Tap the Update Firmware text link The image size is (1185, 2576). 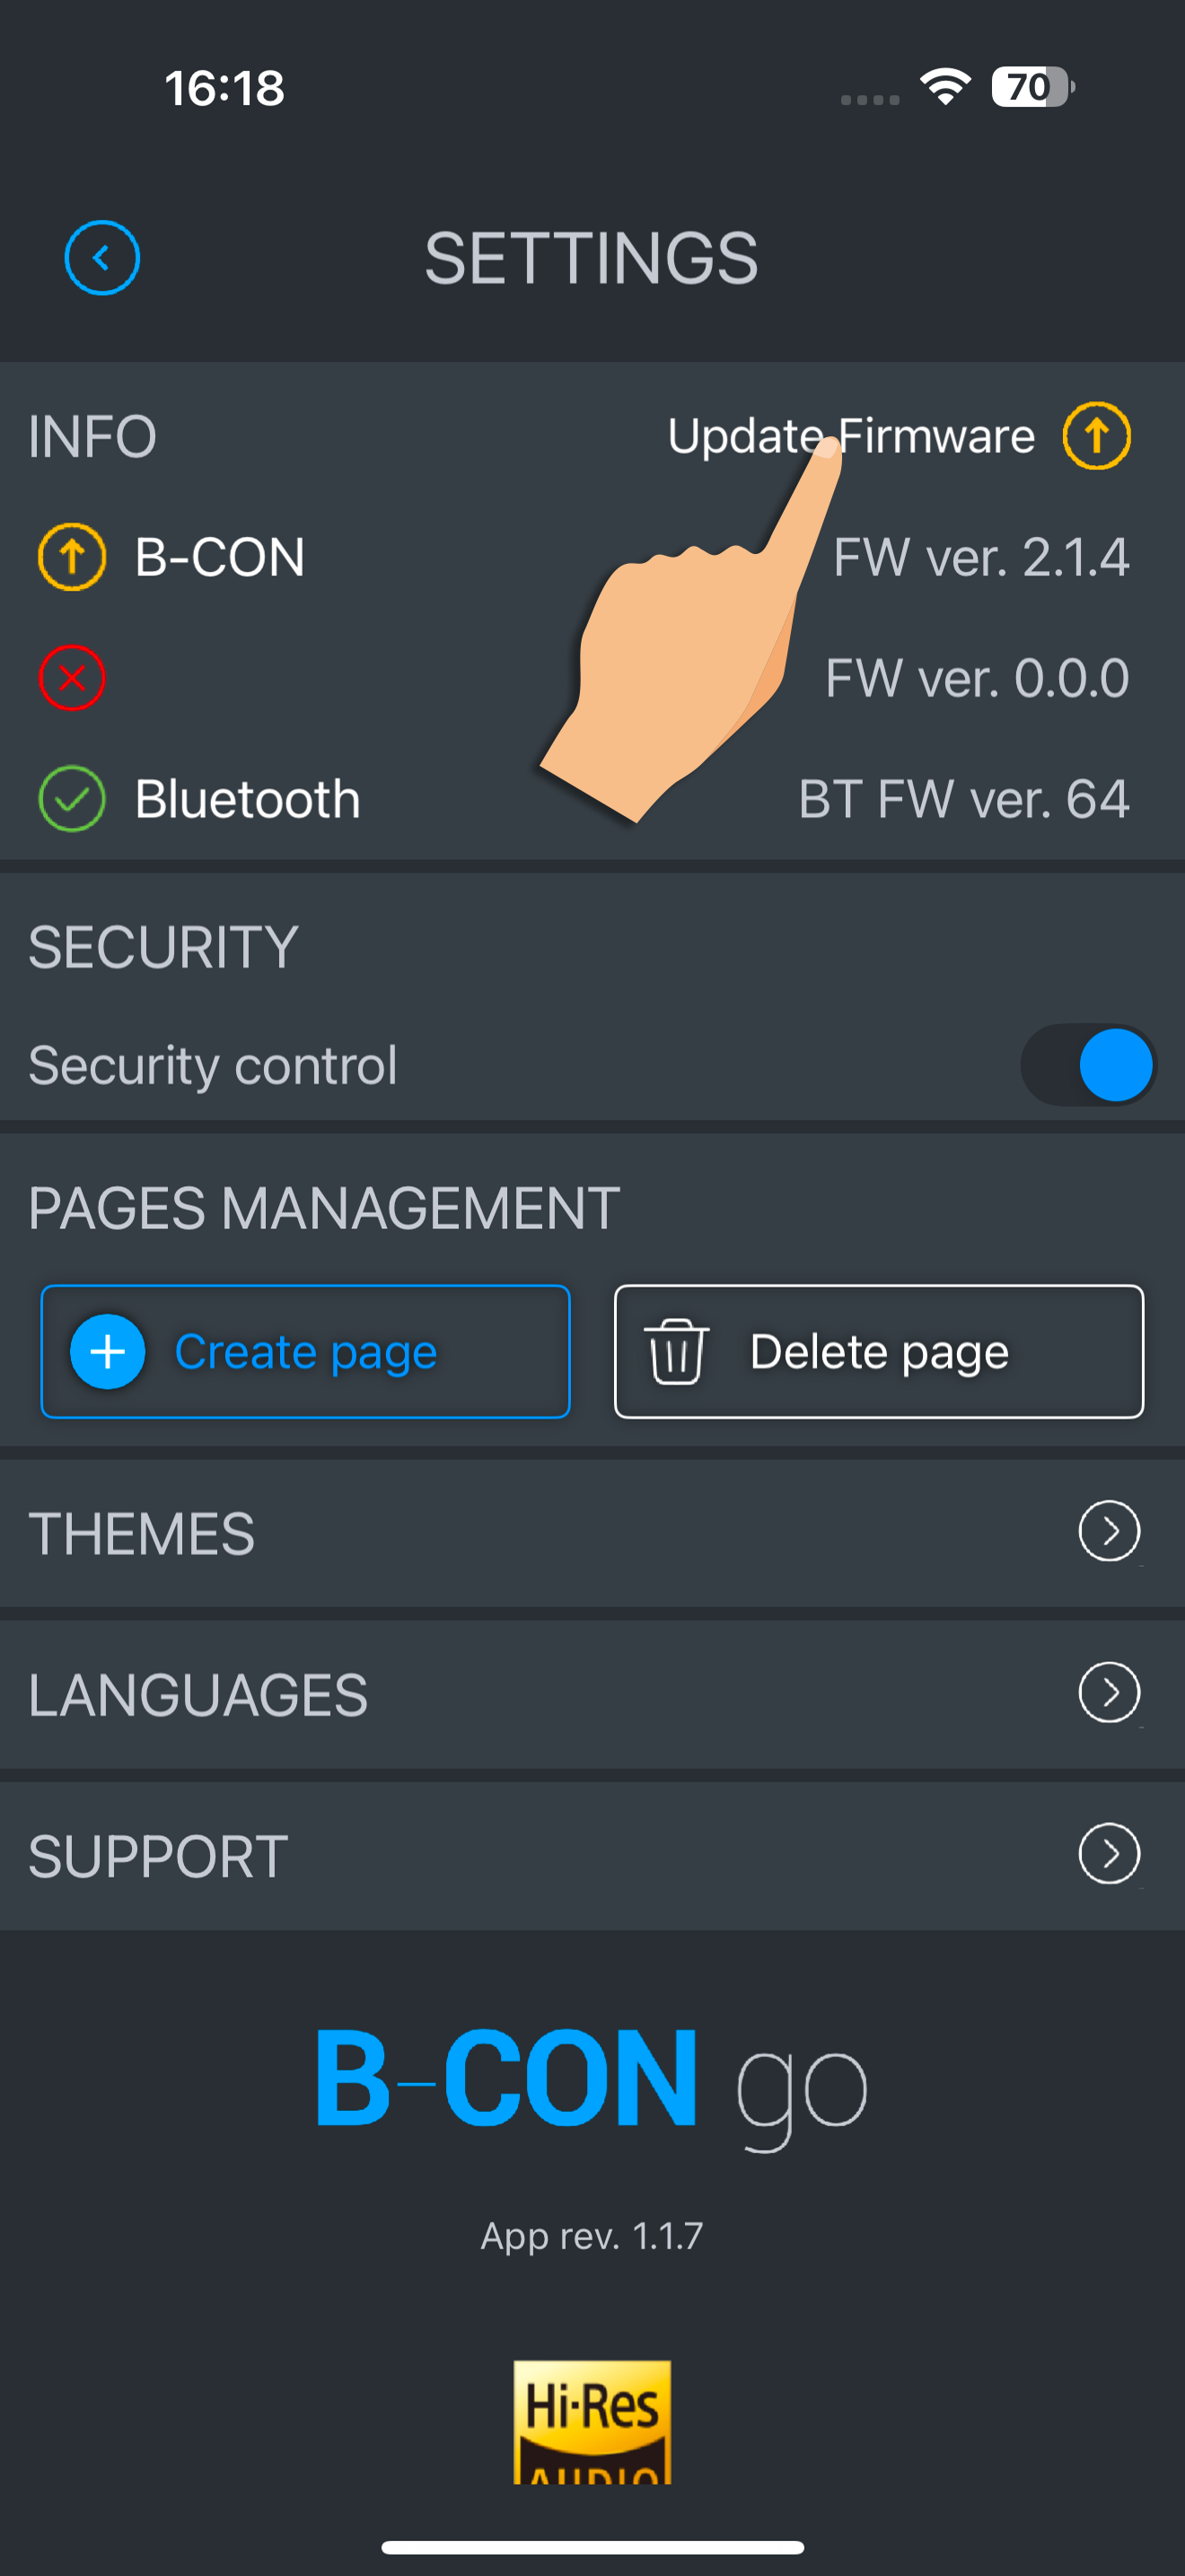(851, 436)
